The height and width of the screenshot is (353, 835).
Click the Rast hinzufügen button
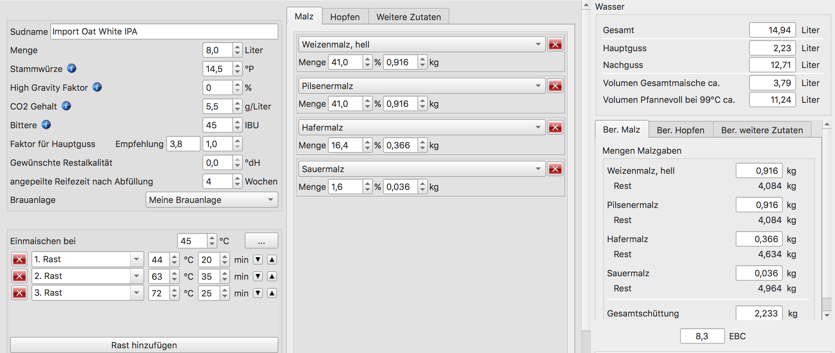click(144, 345)
